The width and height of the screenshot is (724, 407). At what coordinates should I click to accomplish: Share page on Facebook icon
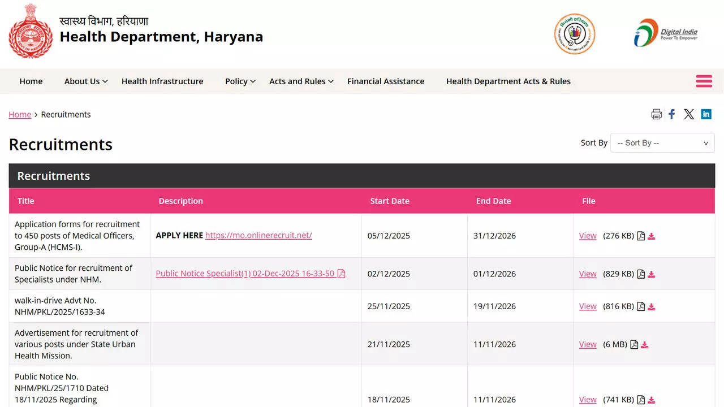click(672, 114)
